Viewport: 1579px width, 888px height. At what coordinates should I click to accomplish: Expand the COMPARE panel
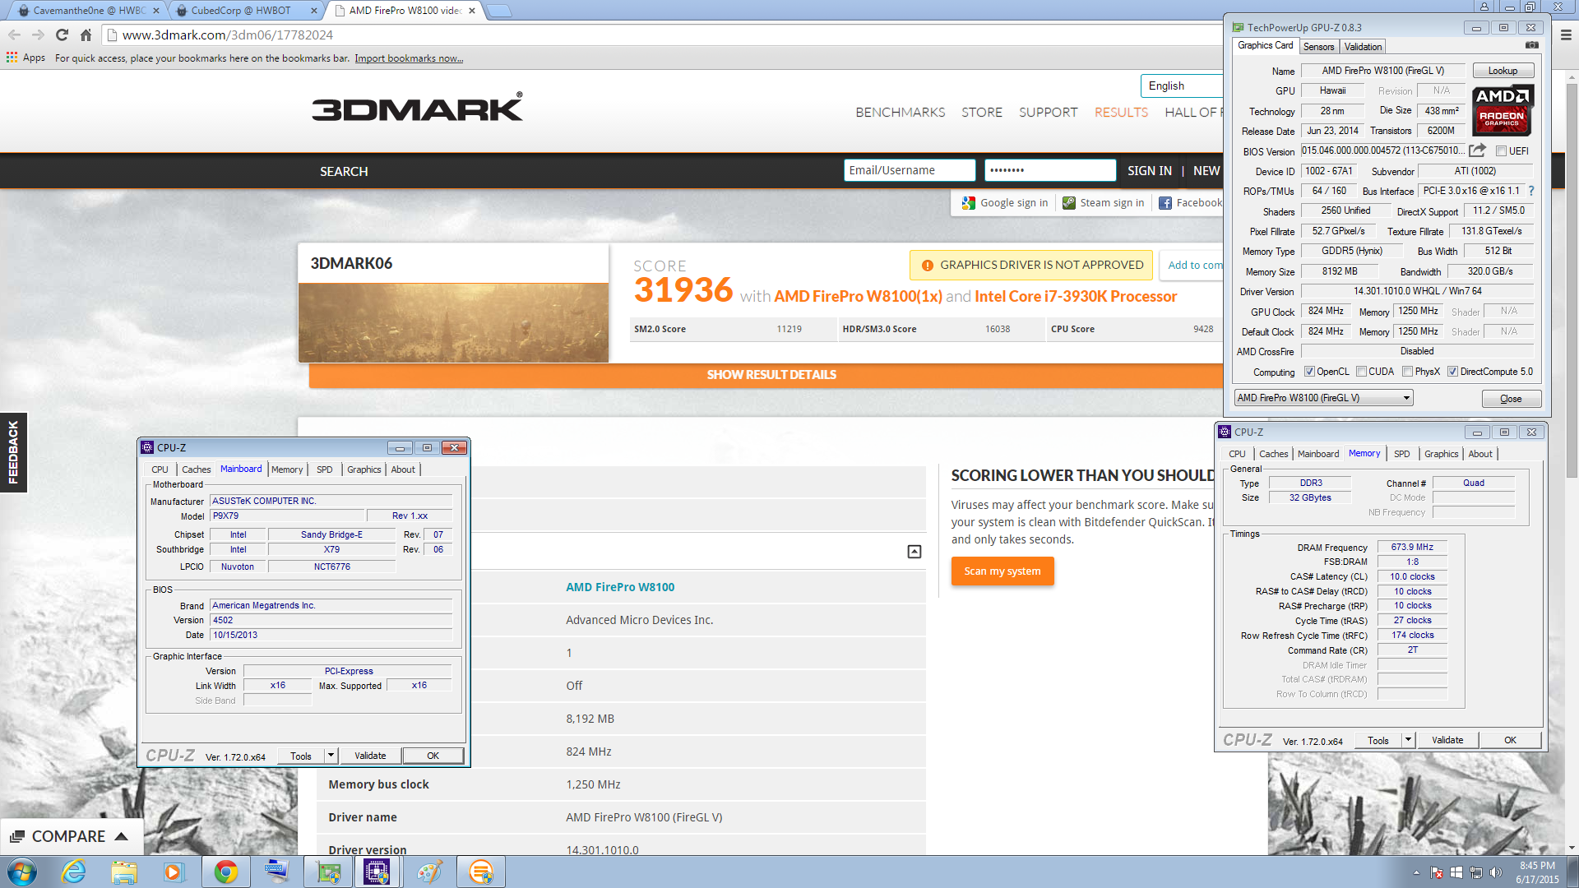(x=70, y=836)
